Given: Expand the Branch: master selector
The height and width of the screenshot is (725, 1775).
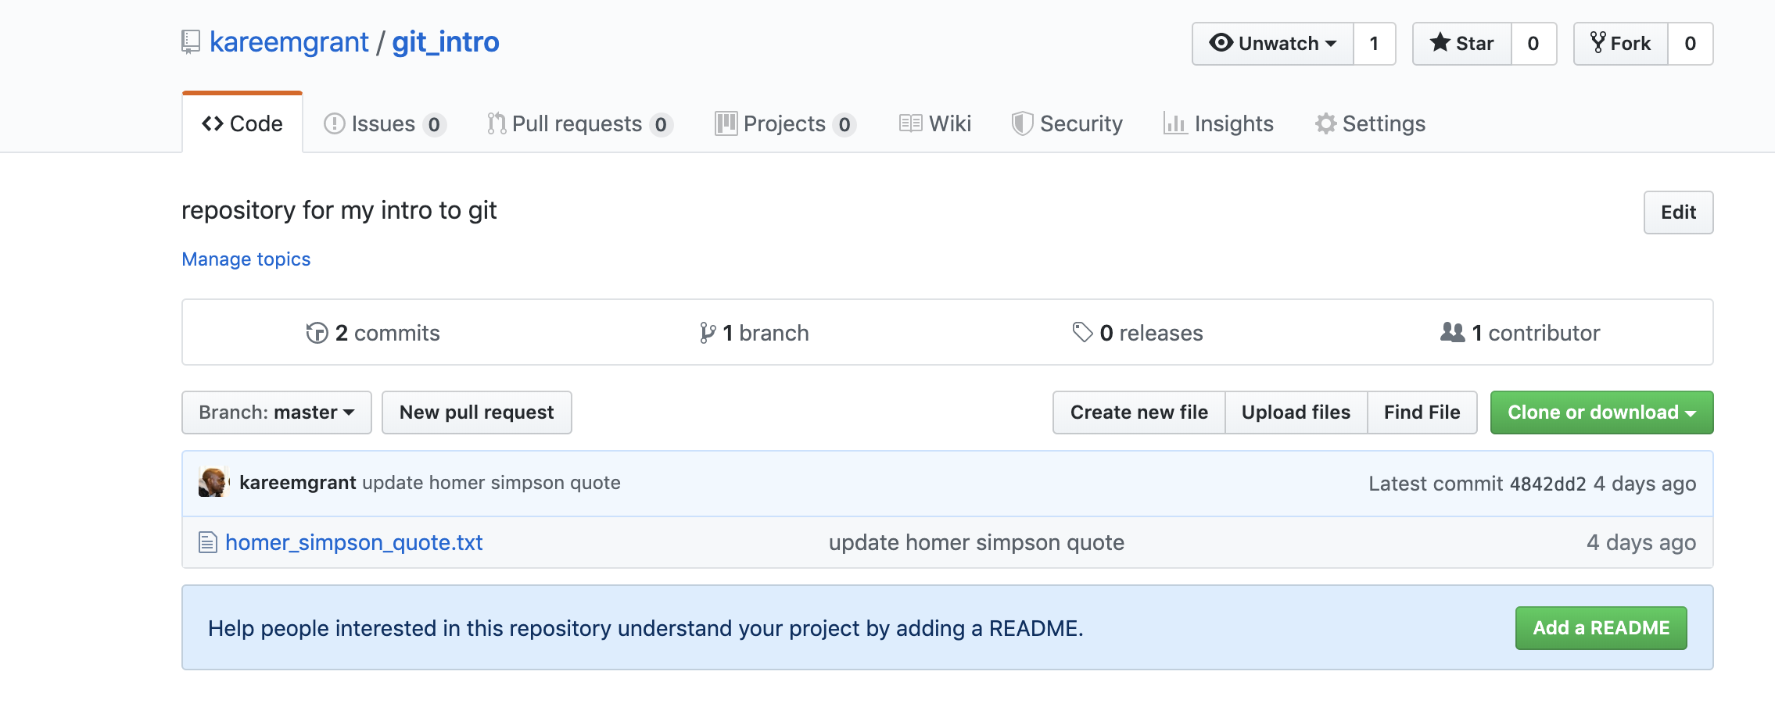Looking at the screenshot, I should click(276, 412).
